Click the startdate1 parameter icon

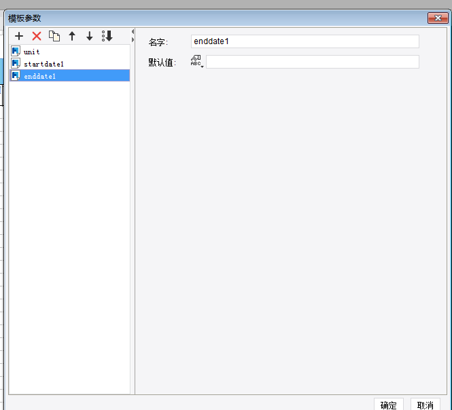(x=16, y=63)
